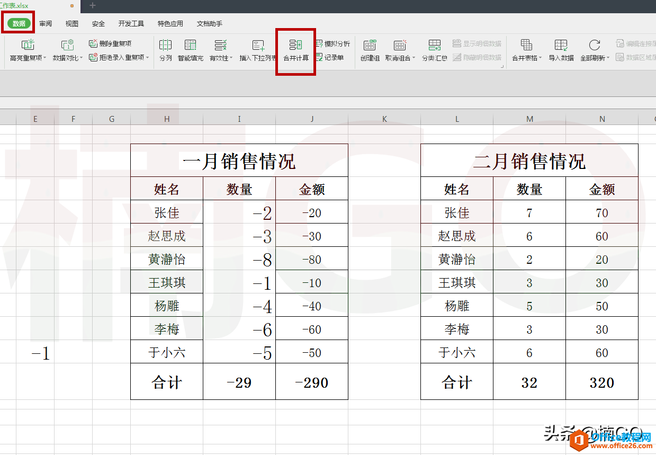Click the 一月销售情况 title cell
Viewport: 656px width, 455px height.
pyautogui.click(x=239, y=160)
